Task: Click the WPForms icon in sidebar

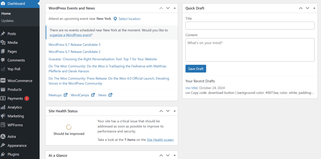Action: coord(3,125)
